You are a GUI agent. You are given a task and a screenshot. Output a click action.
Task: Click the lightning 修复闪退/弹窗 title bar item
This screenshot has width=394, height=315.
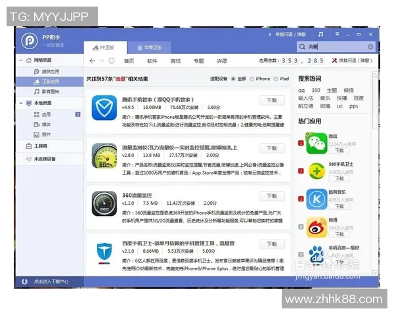tap(287, 34)
